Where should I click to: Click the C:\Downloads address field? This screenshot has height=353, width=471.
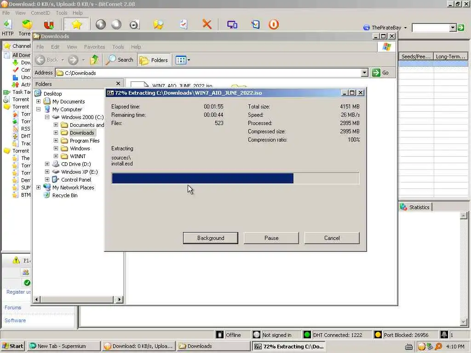tap(208, 73)
